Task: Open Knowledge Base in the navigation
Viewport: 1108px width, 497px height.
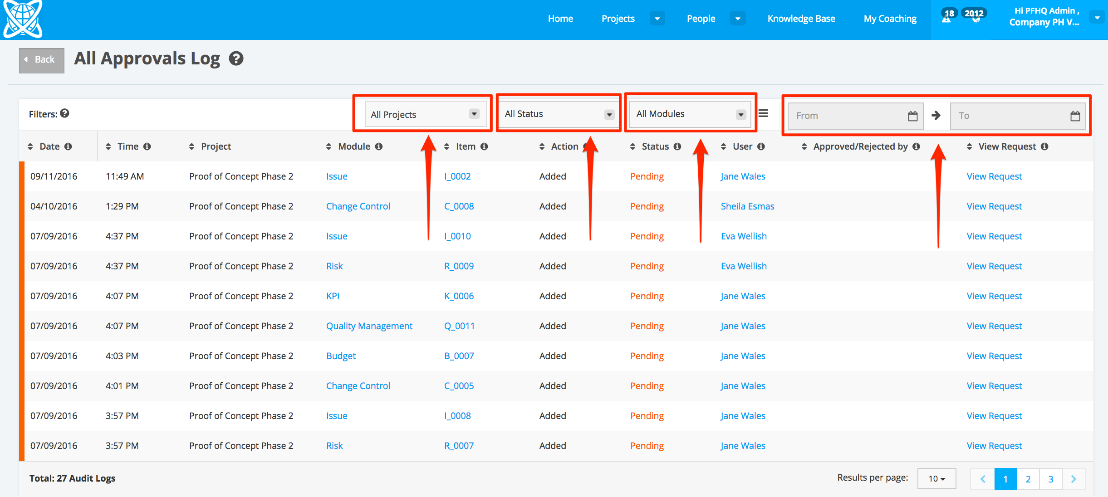Action: (801, 19)
